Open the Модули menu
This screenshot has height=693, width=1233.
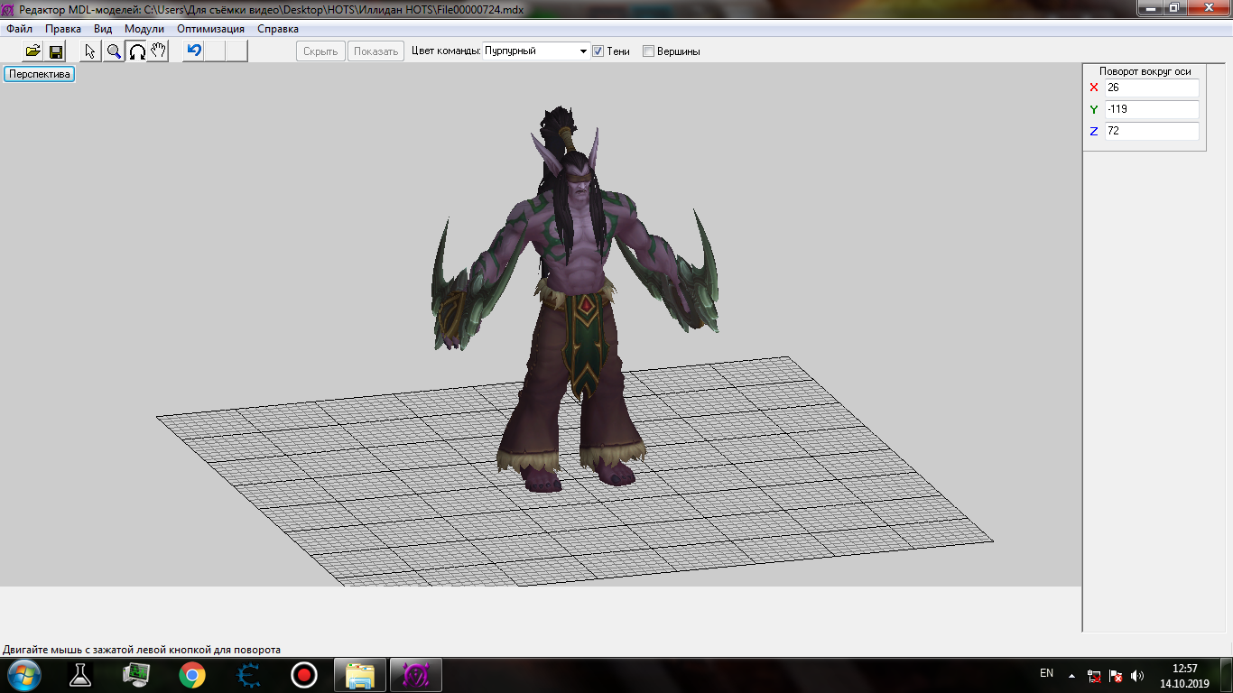click(x=144, y=29)
